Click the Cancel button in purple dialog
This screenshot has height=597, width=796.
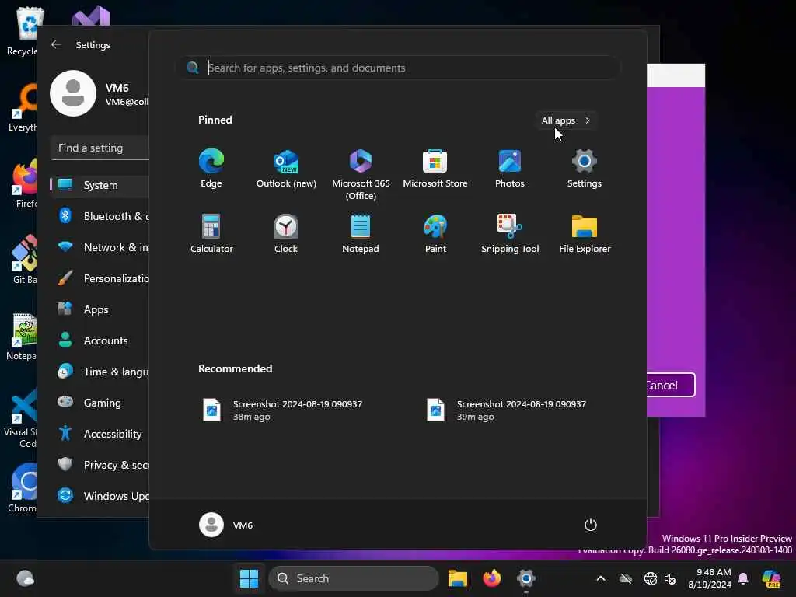(x=670, y=385)
